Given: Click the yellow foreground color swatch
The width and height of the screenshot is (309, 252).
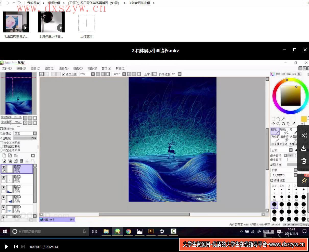Looking at the screenshot, I should pyautogui.click(x=304, y=119).
